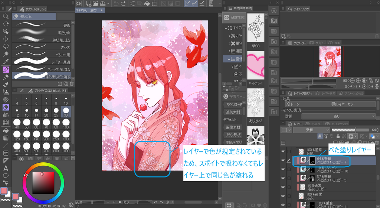Click the ASSETS search button
This screenshot has width=380, height=208.
[x=234, y=17]
